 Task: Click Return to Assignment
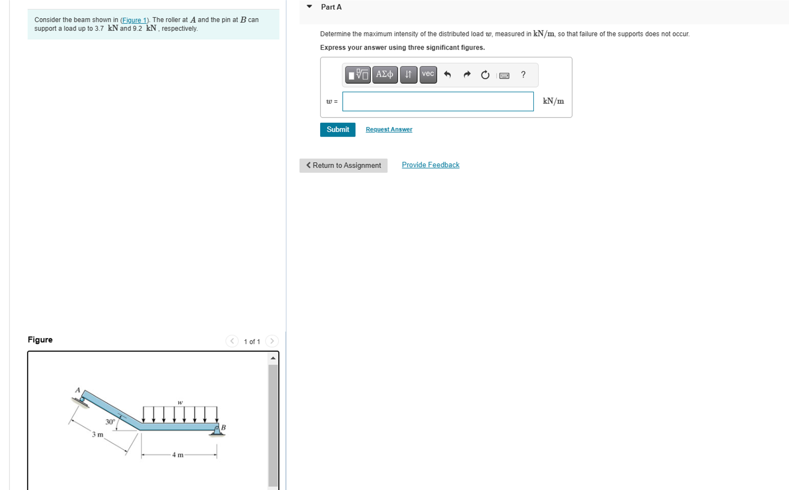[343, 165]
